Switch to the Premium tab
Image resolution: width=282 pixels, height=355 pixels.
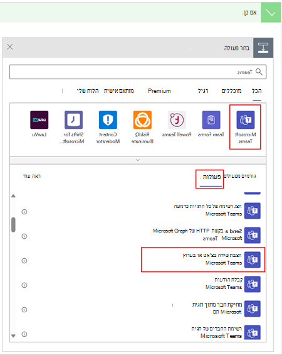coord(159,91)
